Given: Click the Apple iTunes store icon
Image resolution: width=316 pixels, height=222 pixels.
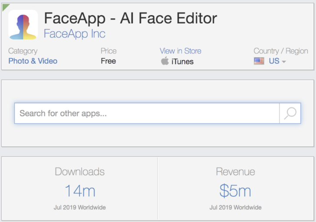Looking at the screenshot, I should (165, 61).
